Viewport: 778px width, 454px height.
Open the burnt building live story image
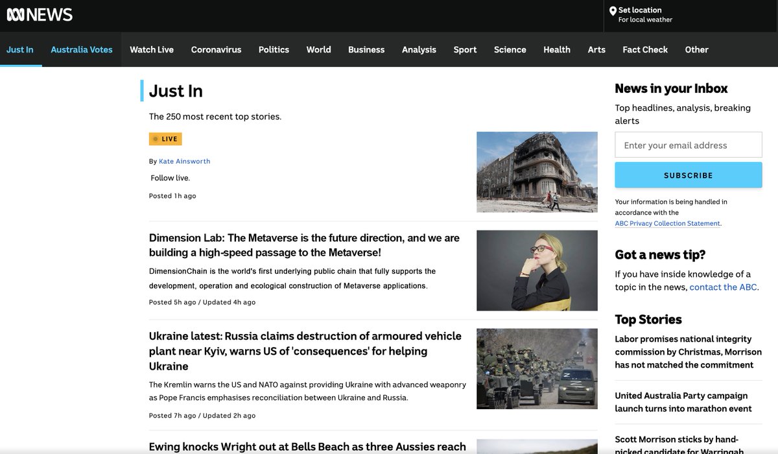(x=537, y=172)
